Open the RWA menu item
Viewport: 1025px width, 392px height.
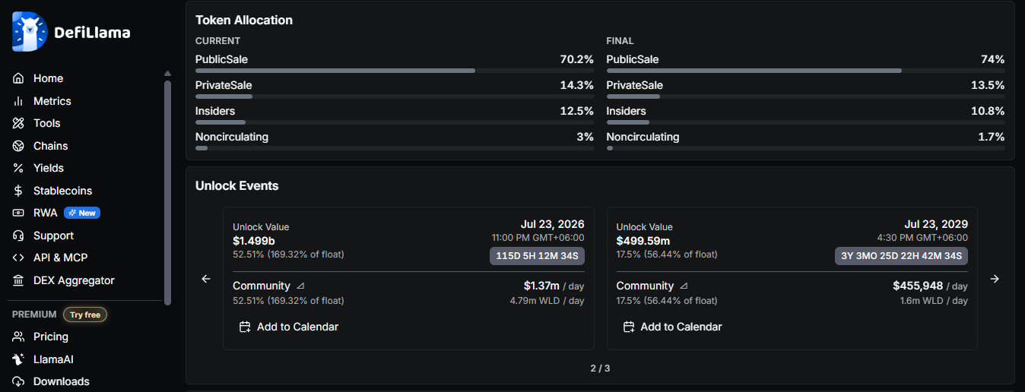point(46,213)
